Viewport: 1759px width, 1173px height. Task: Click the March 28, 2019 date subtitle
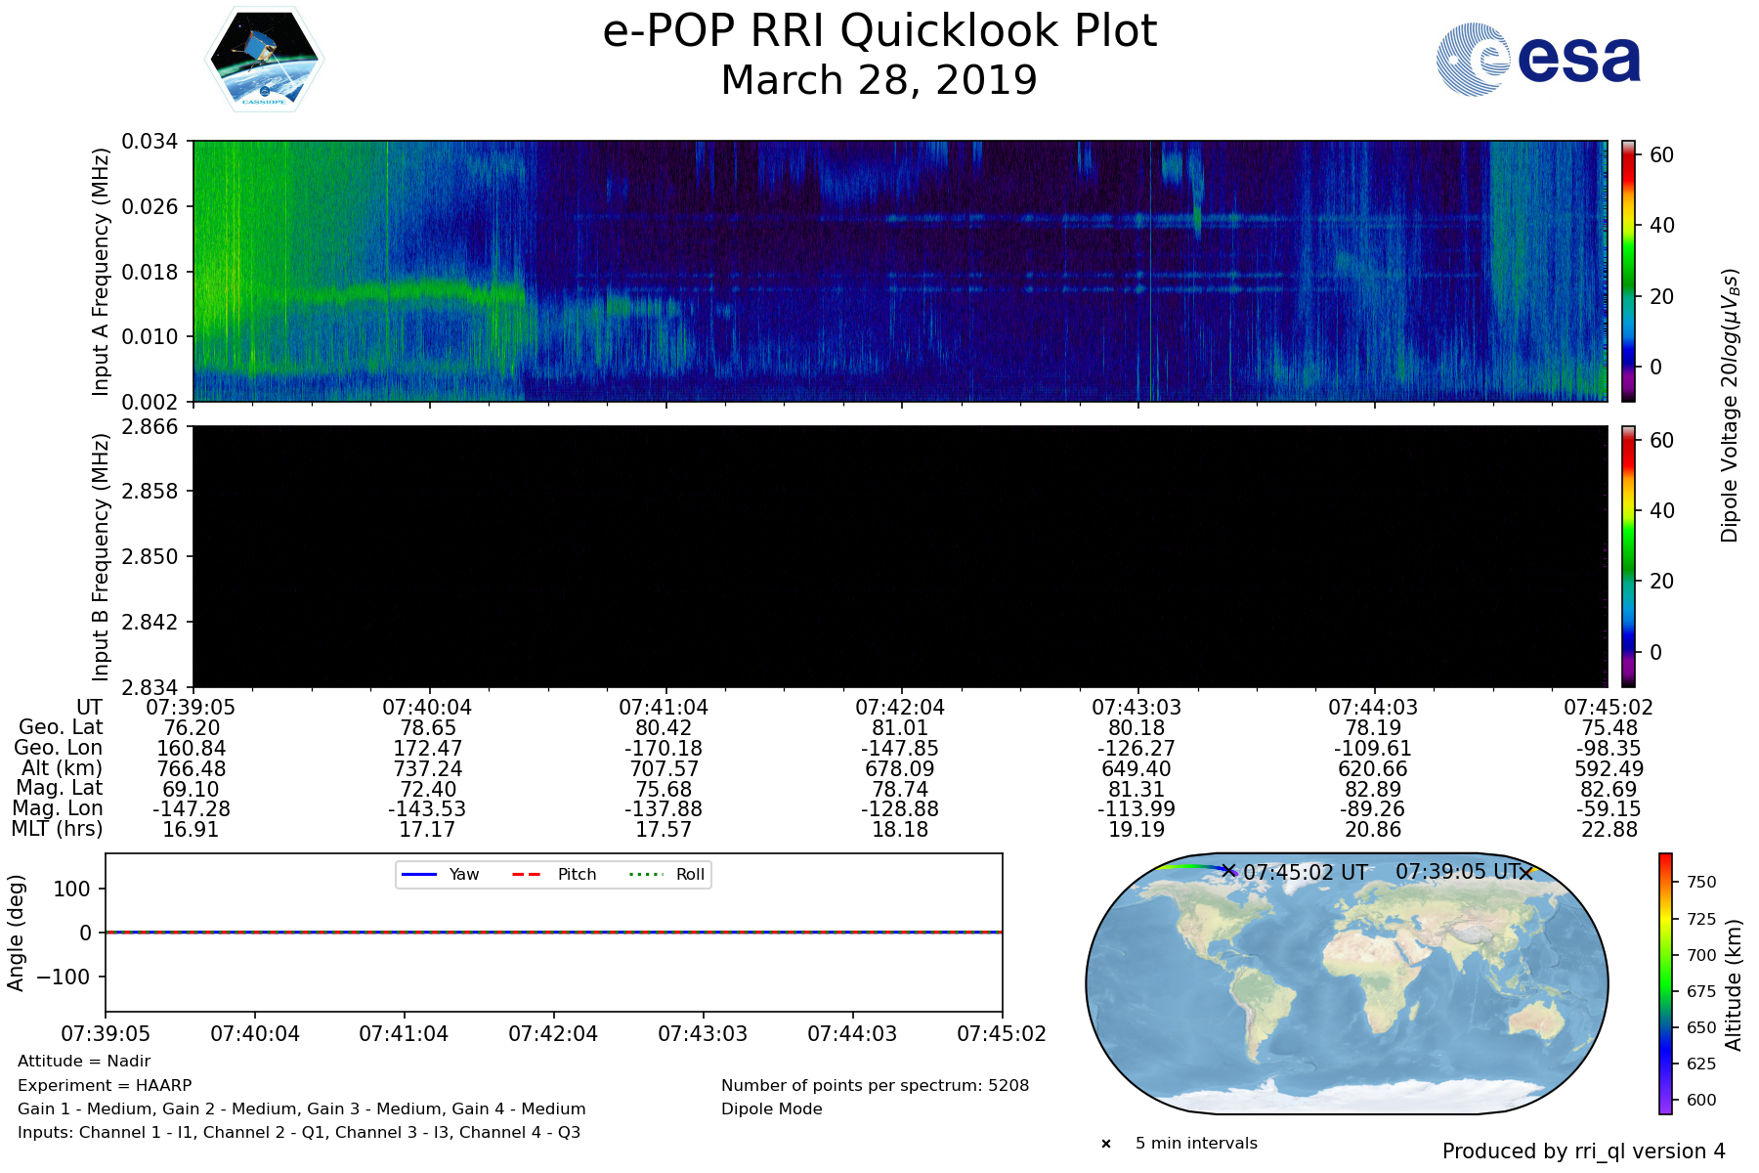[x=879, y=80]
